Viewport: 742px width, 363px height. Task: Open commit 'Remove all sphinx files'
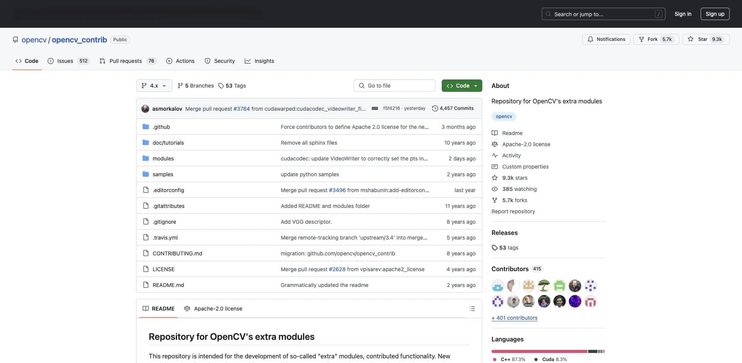click(x=309, y=143)
